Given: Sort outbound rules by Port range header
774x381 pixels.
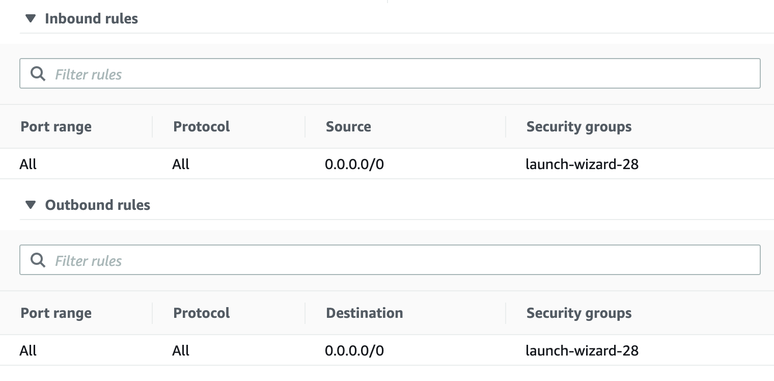Looking at the screenshot, I should point(56,313).
